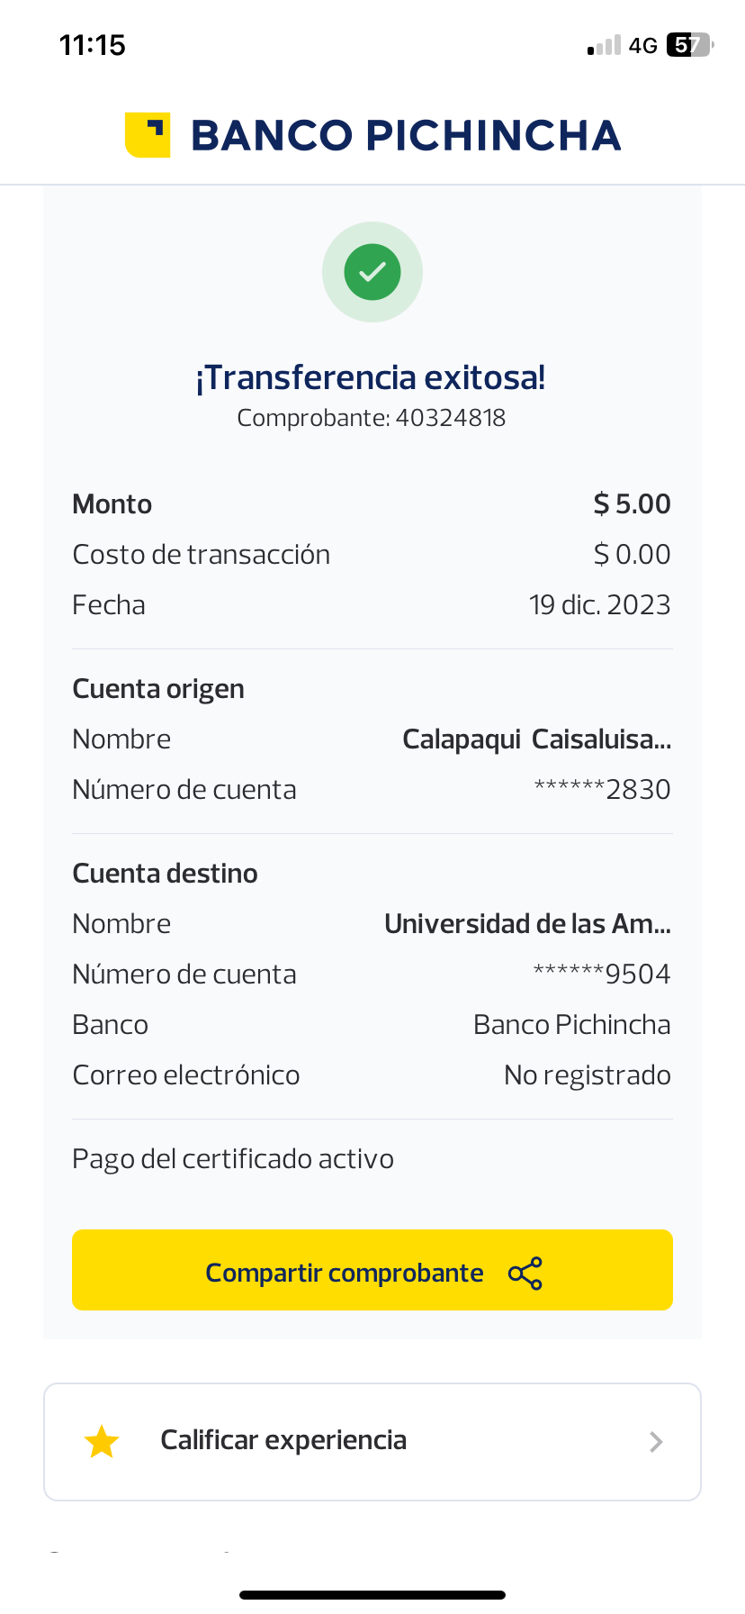Tap the cellular signal bars icon
This screenshot has height=1614, width=745.
(605, 46)
